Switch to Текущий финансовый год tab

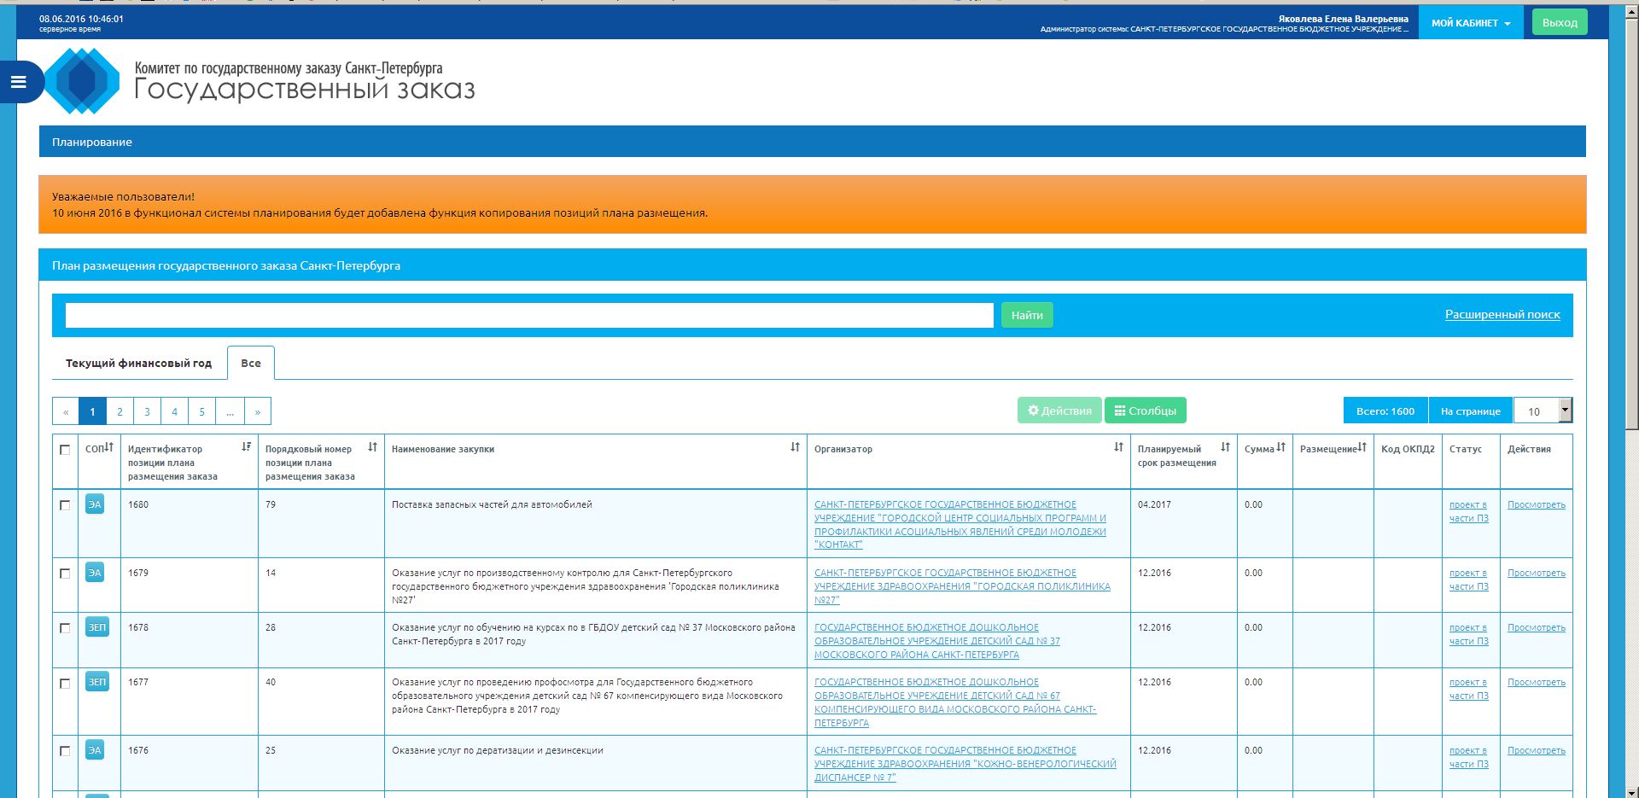[138, 363]
